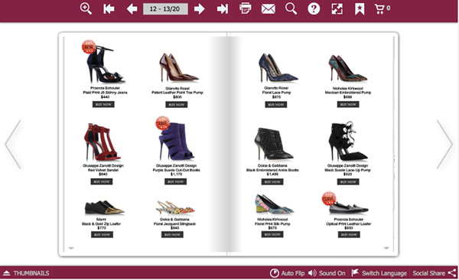This screenshot has width=459, height=280.
Task: Flip to previous page with left side arrow
Action: pos(13,144)
